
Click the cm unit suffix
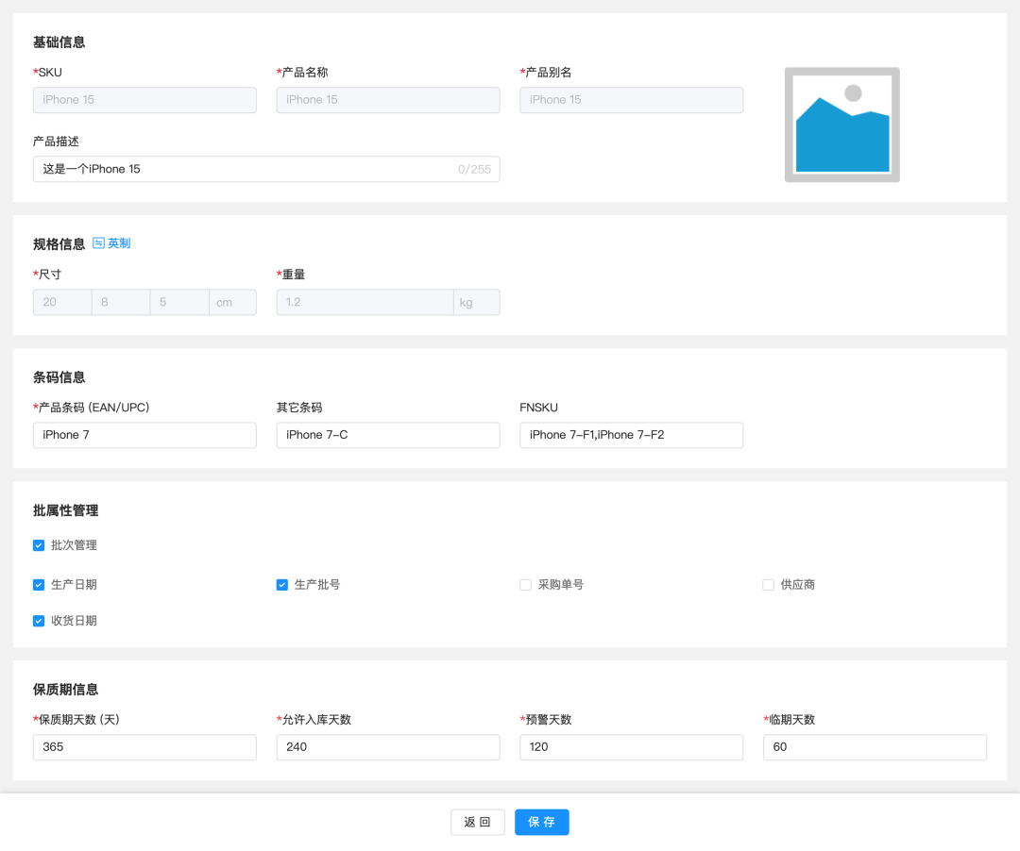pyautogui.click(x=232, y=302)
